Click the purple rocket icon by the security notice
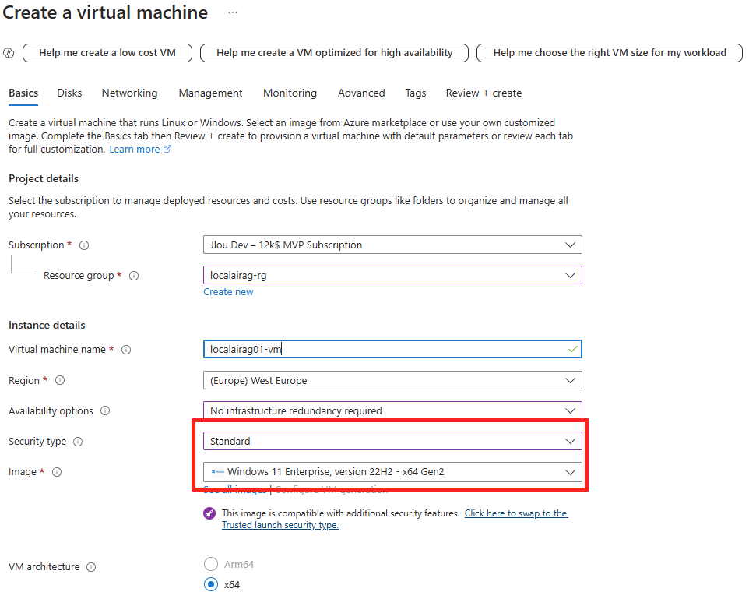Viewport: 749px width, 599px height. pos(209,513)
